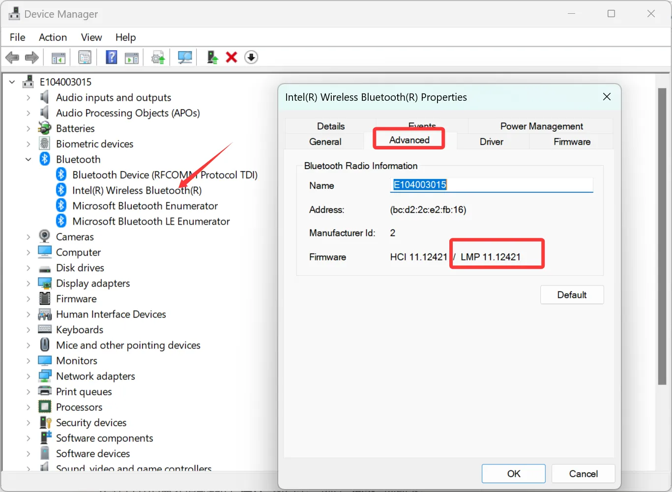Viewport: 672px width, 492px height.
Task: Click the Forward arrow toolbar icon
Action: [32, 58]
